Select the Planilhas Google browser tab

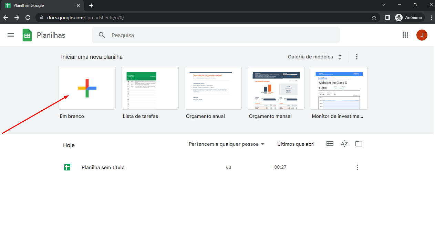[x=41, y=5]
